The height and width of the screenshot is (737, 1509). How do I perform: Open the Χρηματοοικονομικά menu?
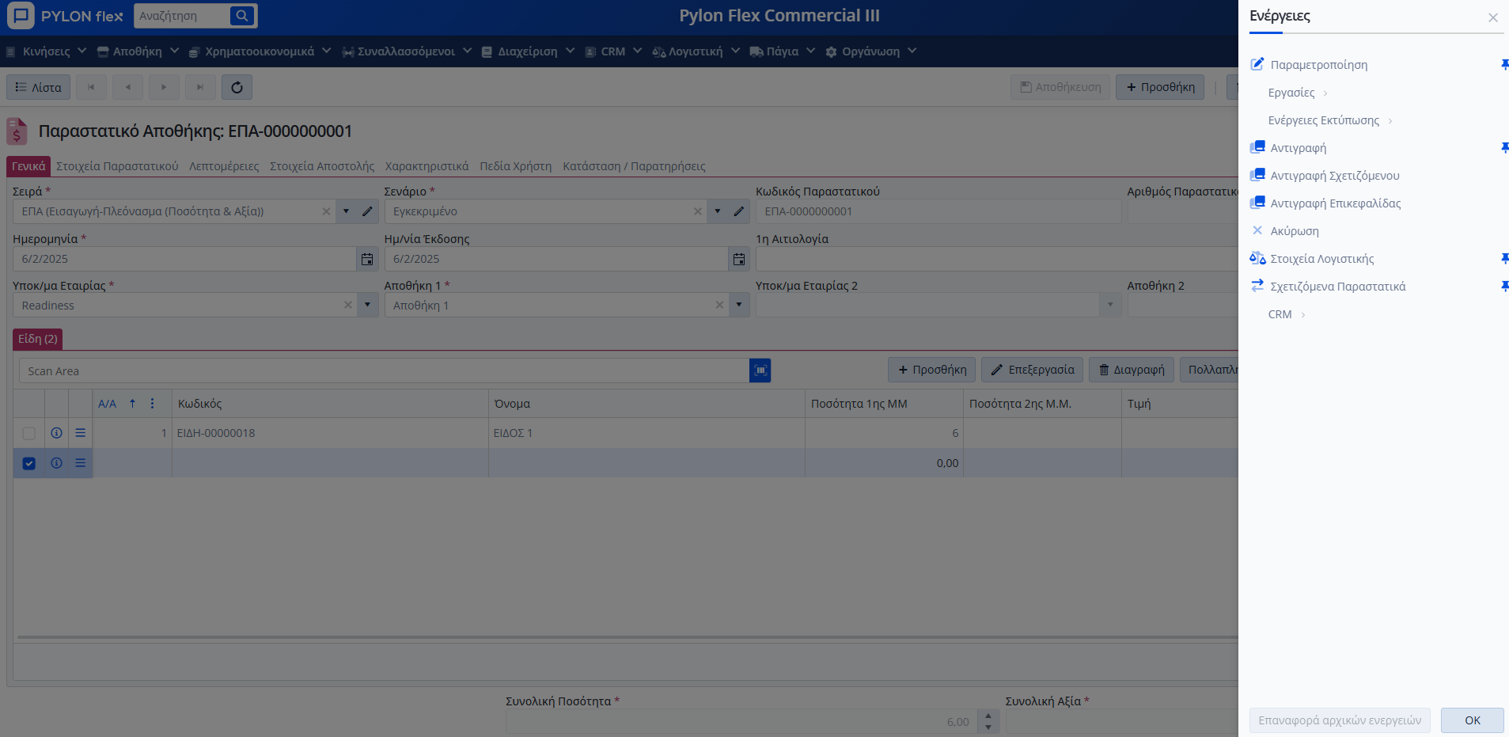point(260,51)
